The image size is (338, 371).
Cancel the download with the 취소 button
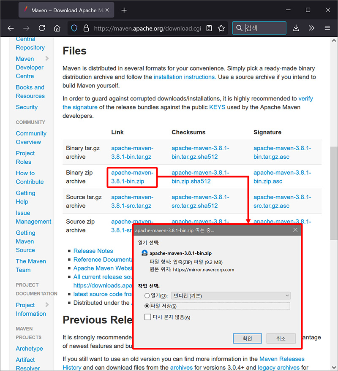(281, 339)
